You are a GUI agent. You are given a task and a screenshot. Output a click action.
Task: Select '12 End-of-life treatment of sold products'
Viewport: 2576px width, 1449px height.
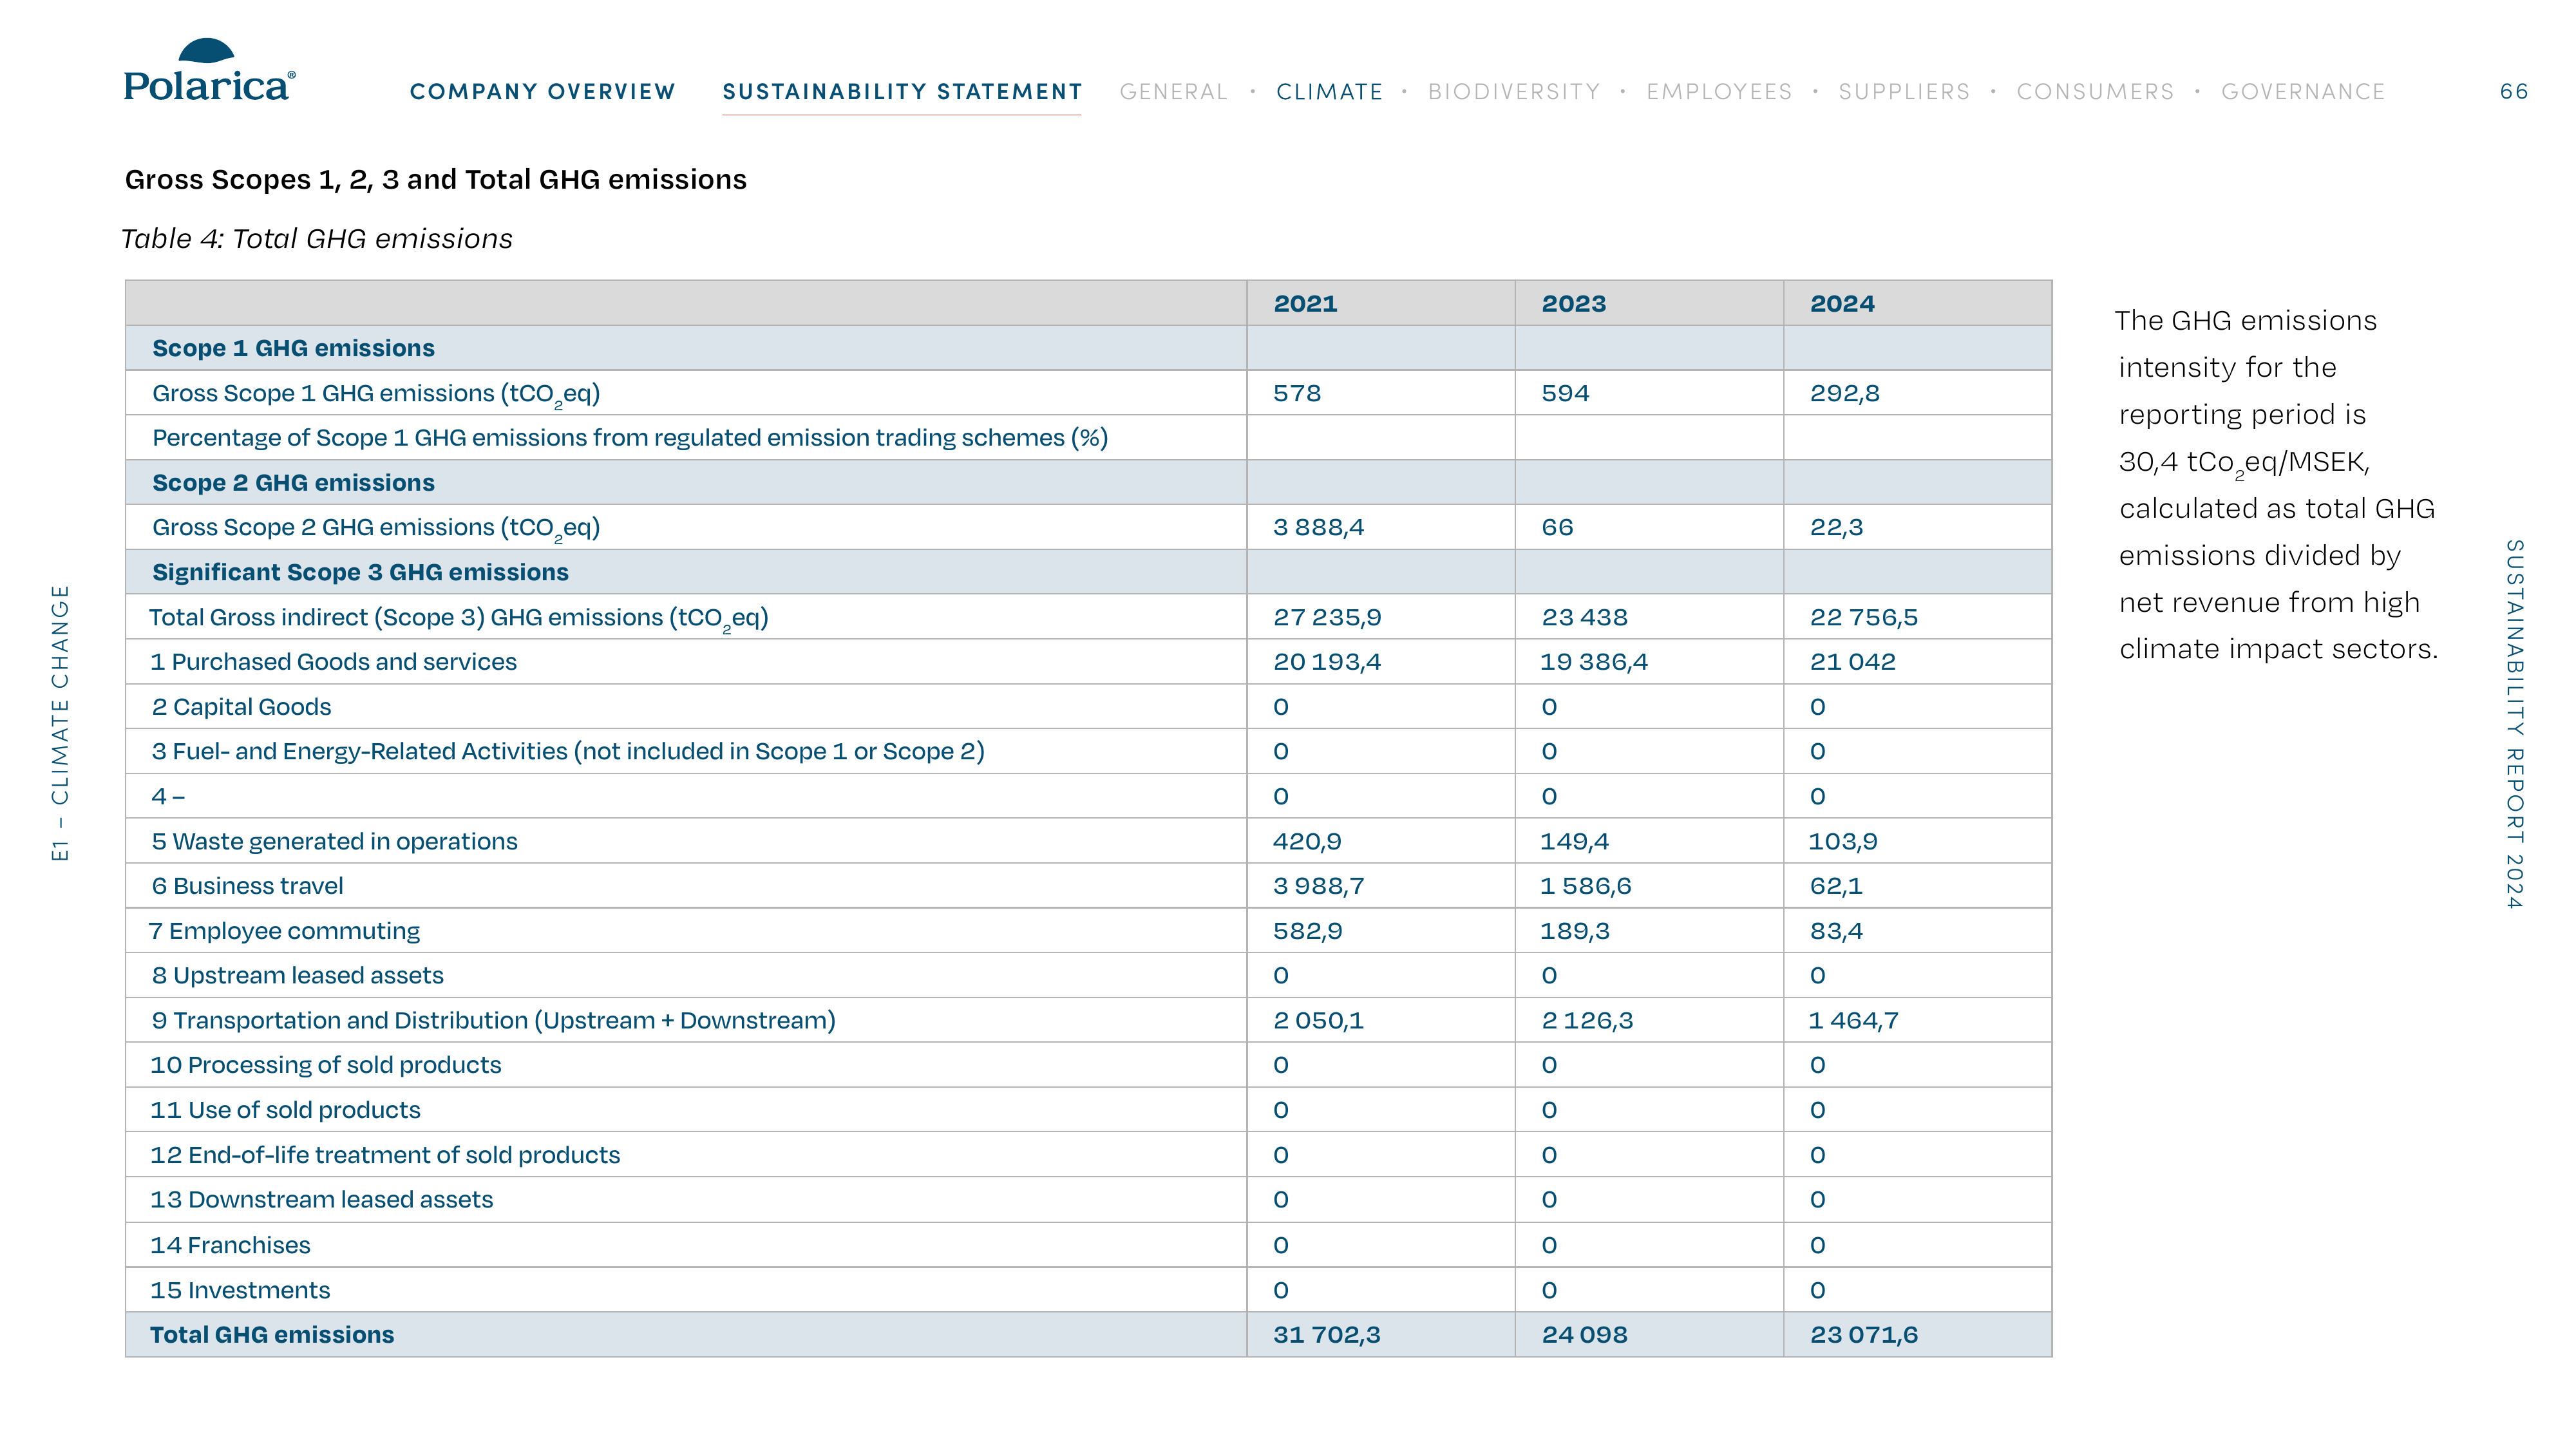click(x=385, y=1155)
